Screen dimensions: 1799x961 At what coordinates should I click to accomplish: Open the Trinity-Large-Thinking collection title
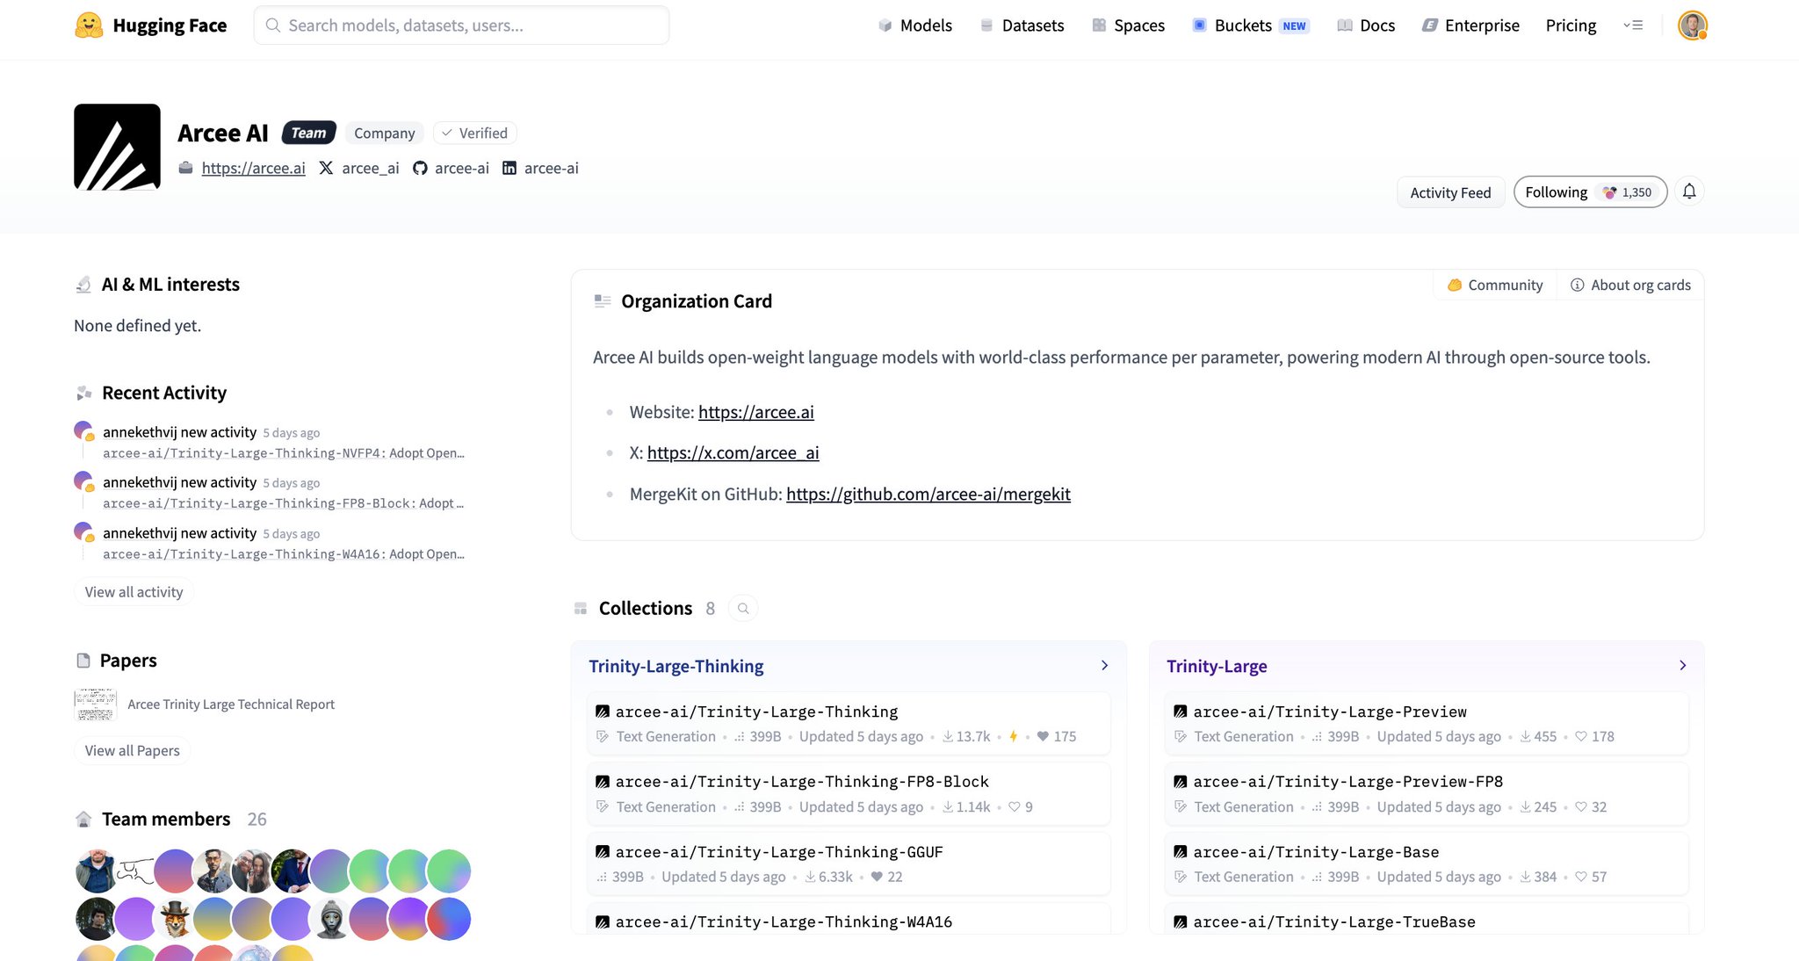coord(676,666)
